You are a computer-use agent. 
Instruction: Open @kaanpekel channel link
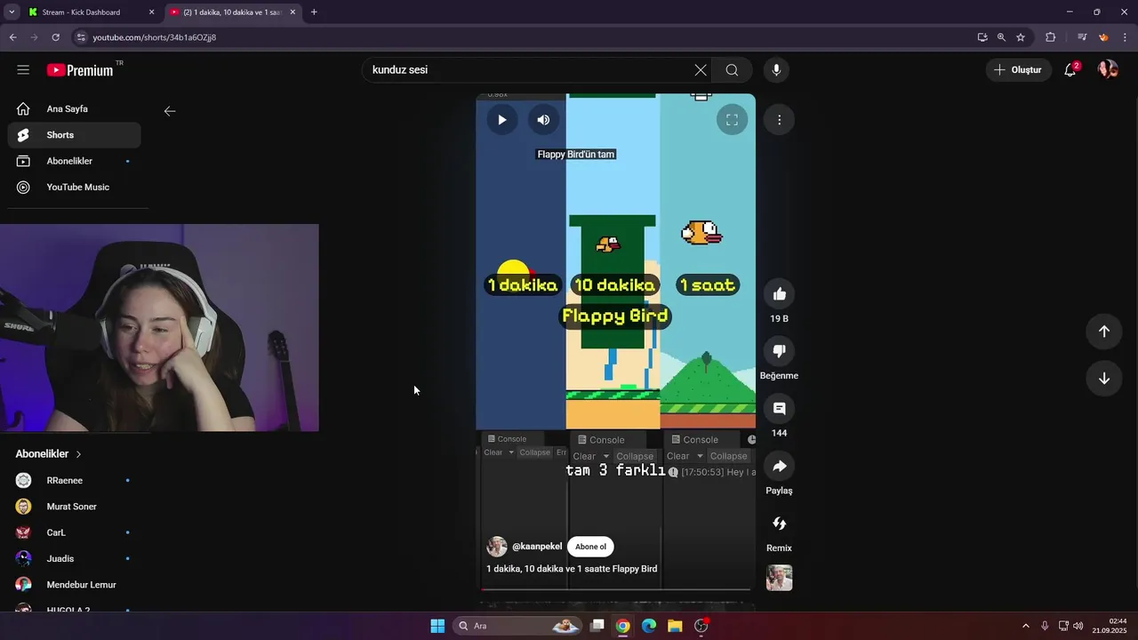coord(537,547)
